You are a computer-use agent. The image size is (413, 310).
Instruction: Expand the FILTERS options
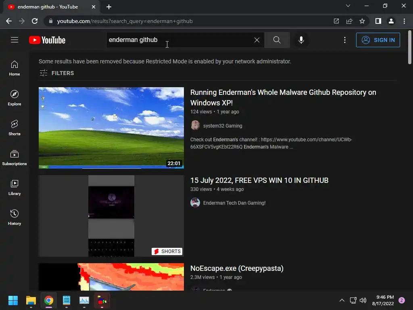[56, 73]
